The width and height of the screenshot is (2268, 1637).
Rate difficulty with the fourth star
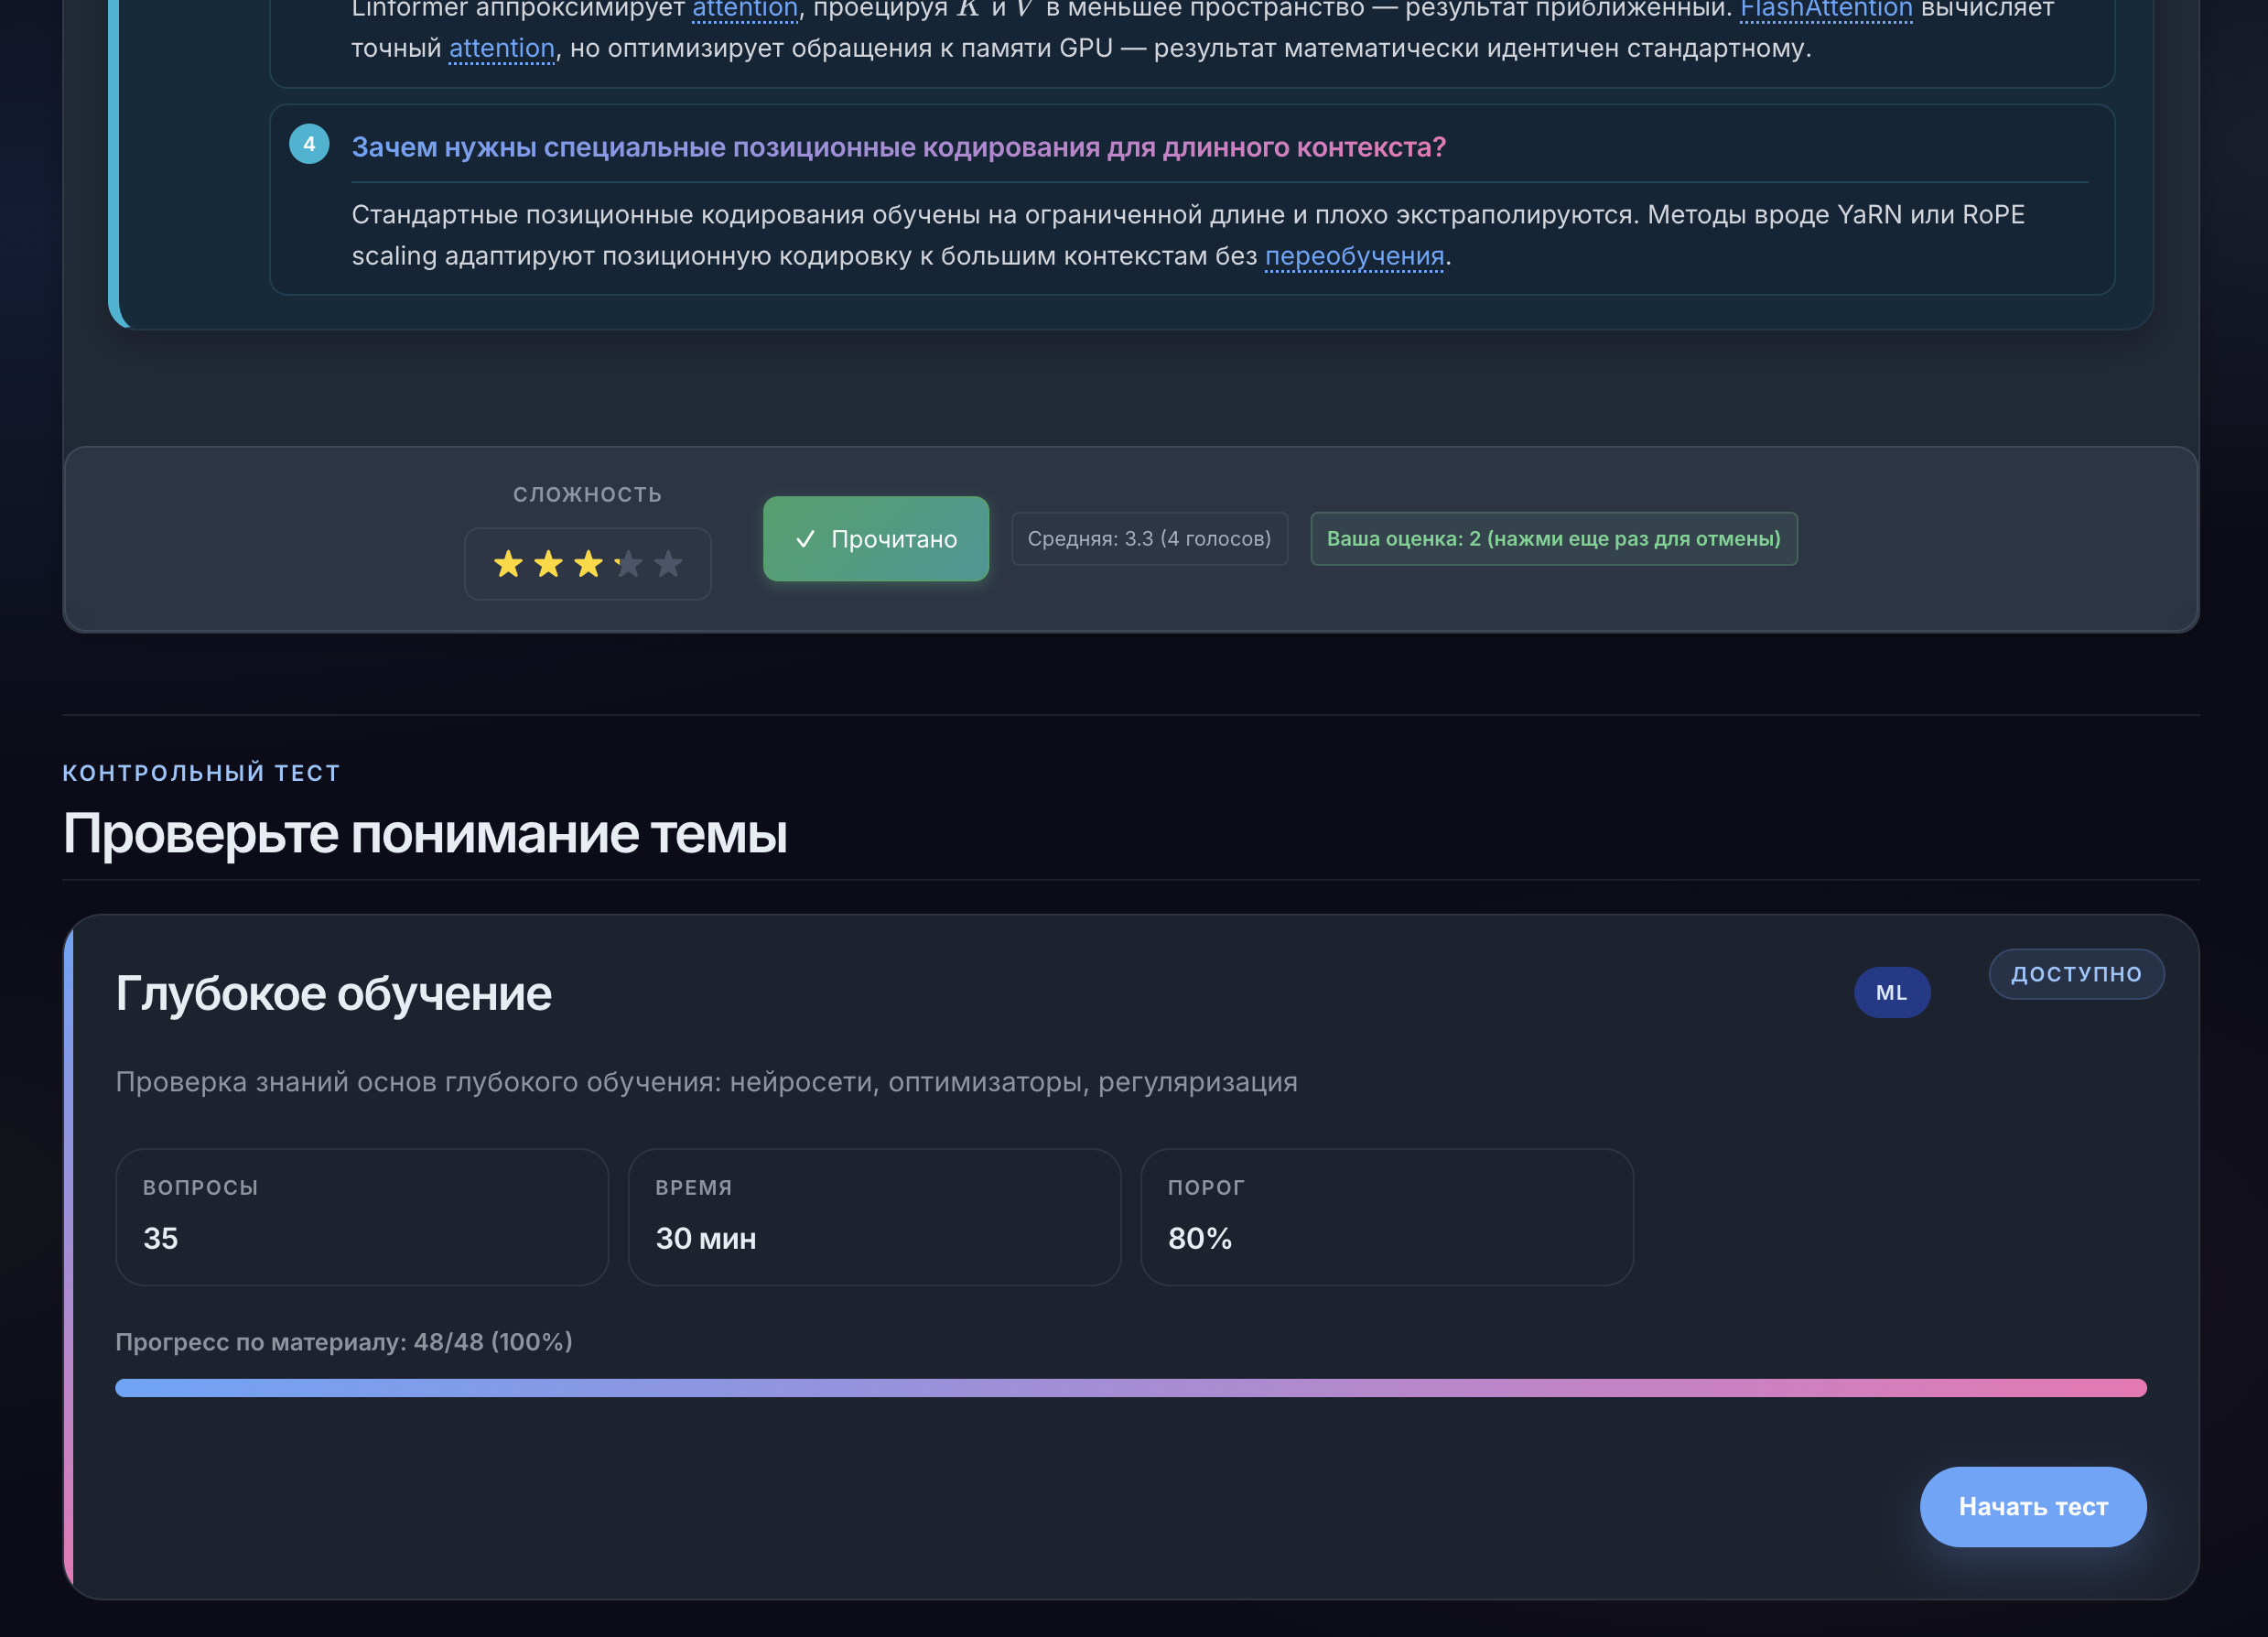coord(628,564)
